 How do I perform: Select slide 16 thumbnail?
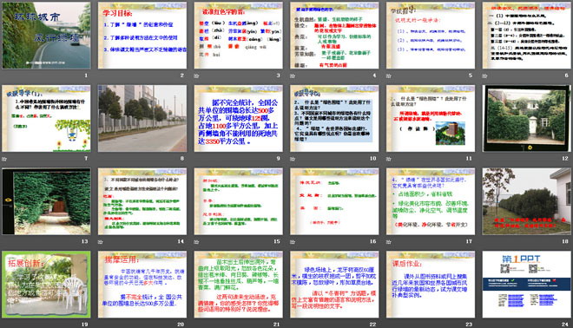click(x=335, y=201)
